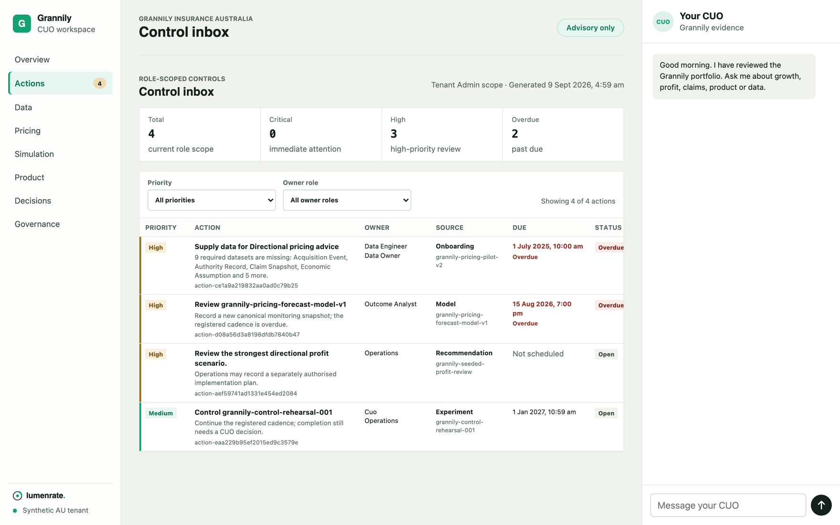
Task: Click High tag on forecast-model row
Action: tap(156, 305)
